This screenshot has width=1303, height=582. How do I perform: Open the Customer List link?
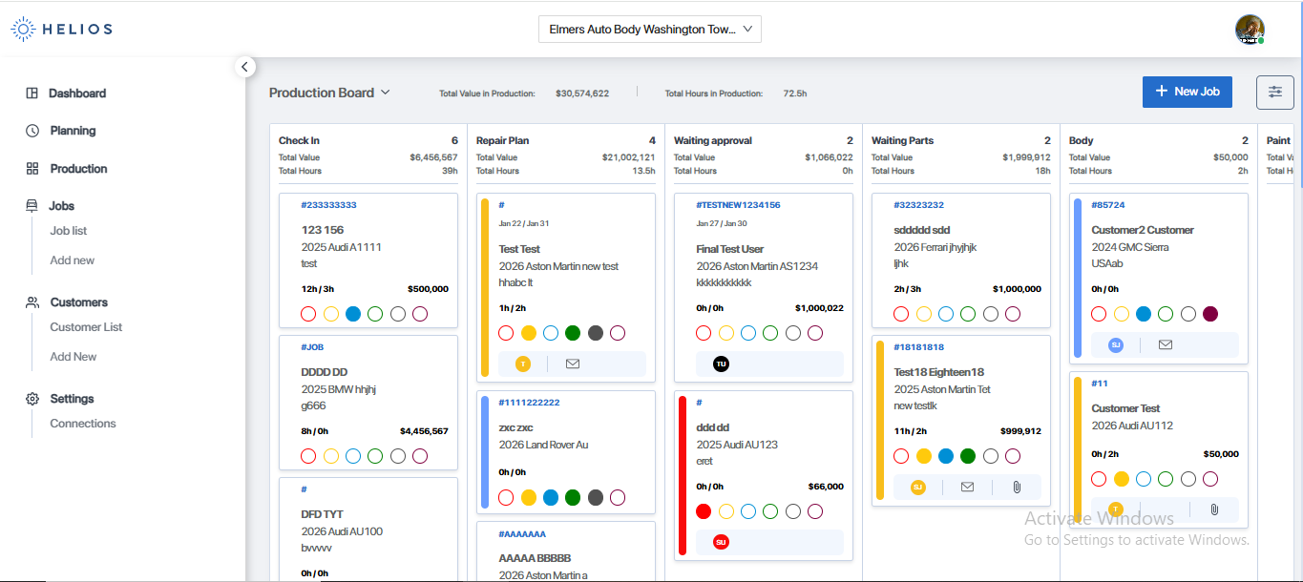coord(86,327)
